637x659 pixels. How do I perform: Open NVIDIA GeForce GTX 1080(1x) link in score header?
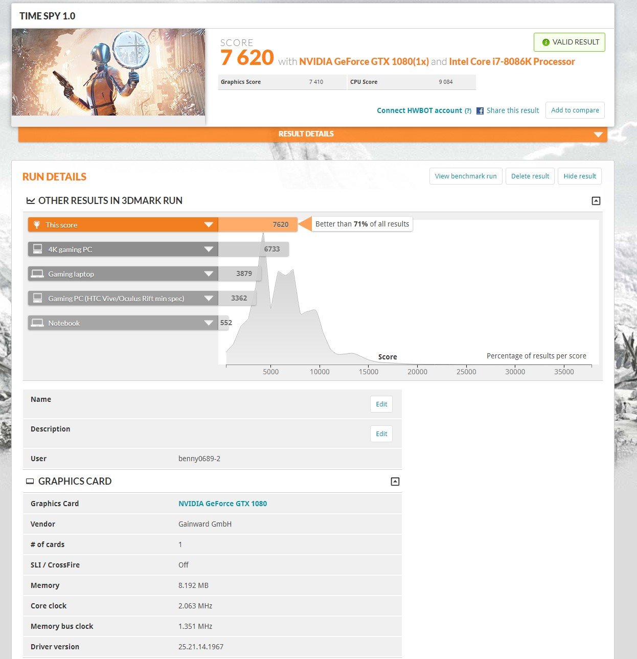pos(364,62)
